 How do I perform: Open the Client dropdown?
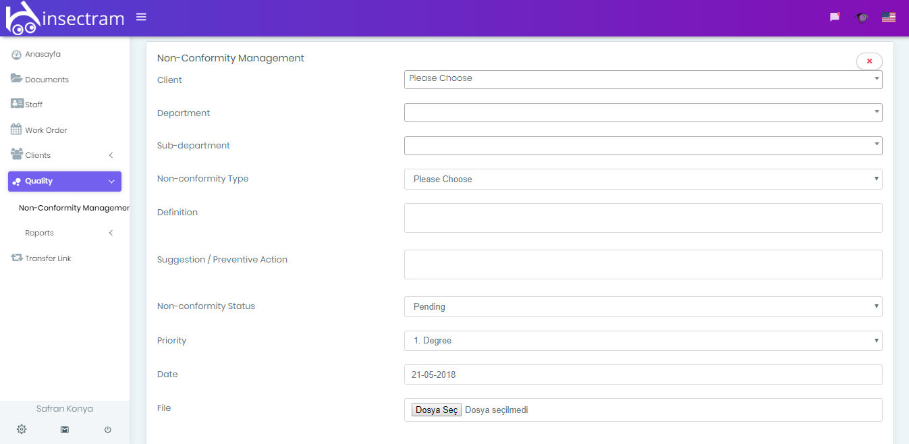point(643,79)
